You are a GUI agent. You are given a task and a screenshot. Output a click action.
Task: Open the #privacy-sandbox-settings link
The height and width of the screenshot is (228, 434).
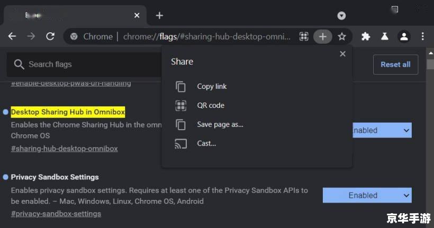[x=56, y=214]
